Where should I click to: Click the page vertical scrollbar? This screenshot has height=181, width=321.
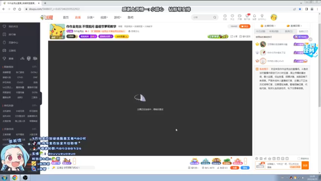click(319, 66)
